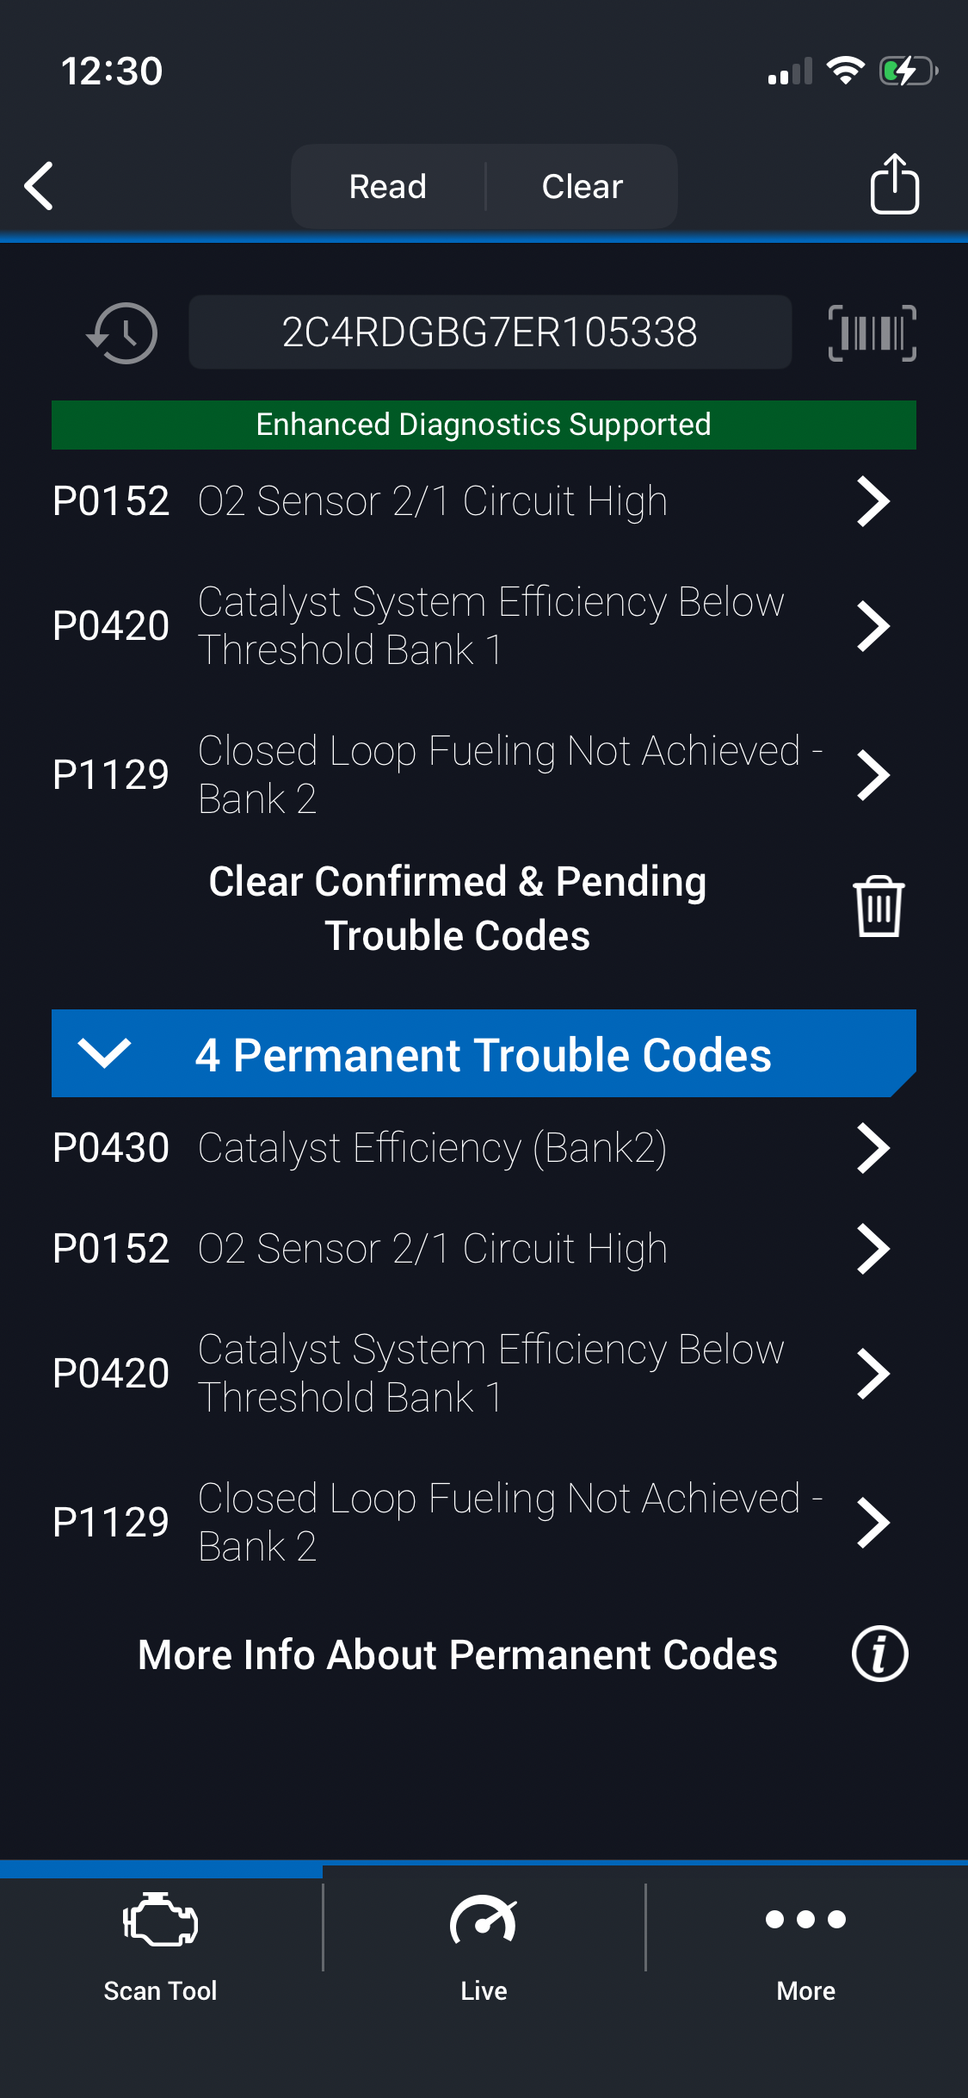This screenshot has height=2098, width=968.
Task: Open VIN history clock icon
Action: point(122,333)
